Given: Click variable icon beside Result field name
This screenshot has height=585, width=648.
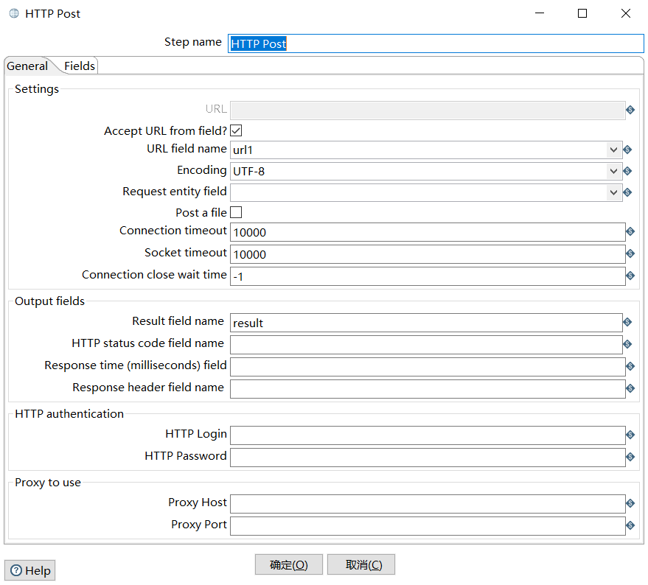Looking at the screenshot, I should tap(627, 322).
